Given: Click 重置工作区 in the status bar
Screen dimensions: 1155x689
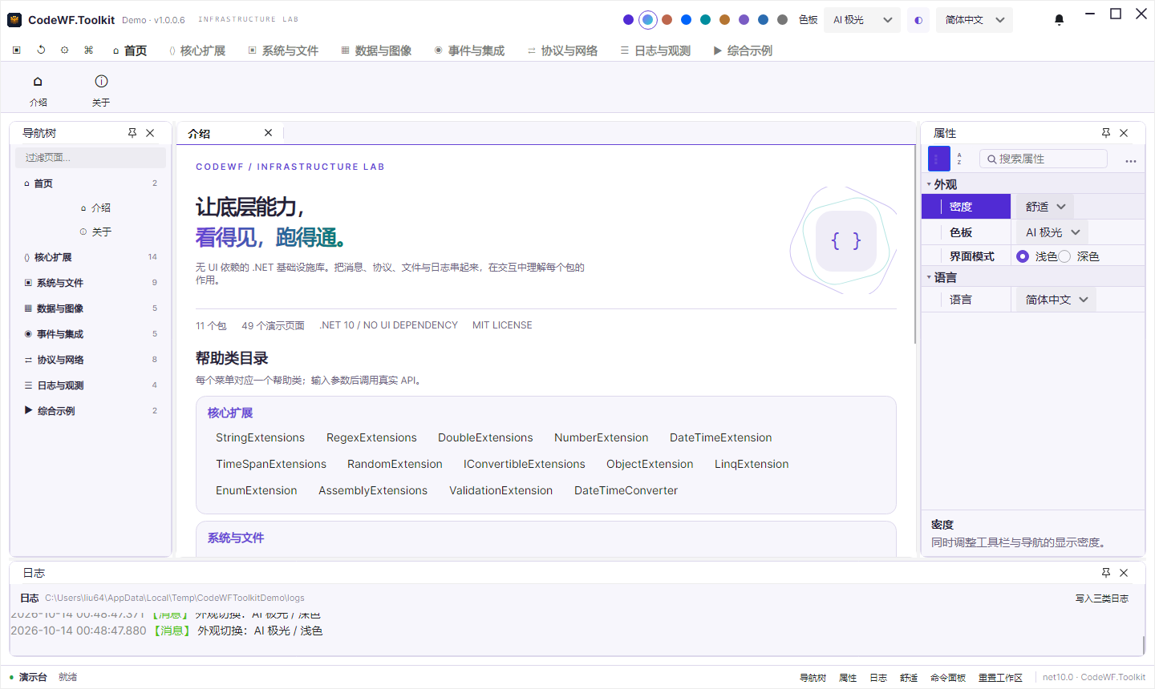Looking at the screenshot, I should 1000,678.
